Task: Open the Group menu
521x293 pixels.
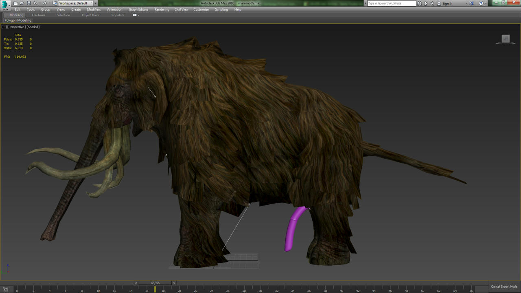Action: (x=46, y=9)
